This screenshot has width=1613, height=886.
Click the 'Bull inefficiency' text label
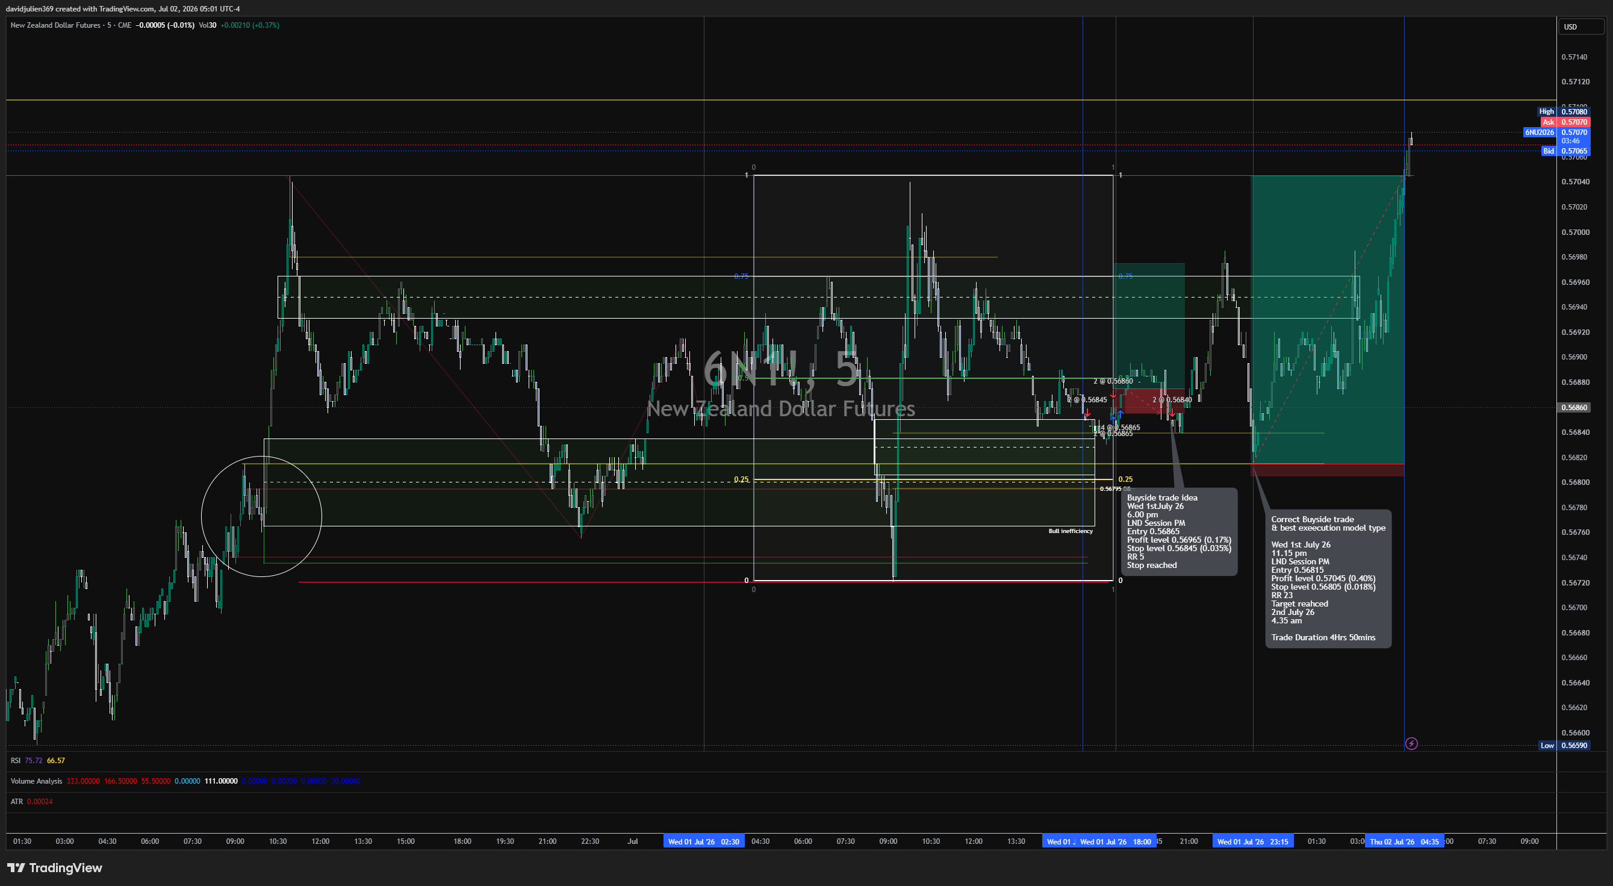click(x=1070, y=531)
